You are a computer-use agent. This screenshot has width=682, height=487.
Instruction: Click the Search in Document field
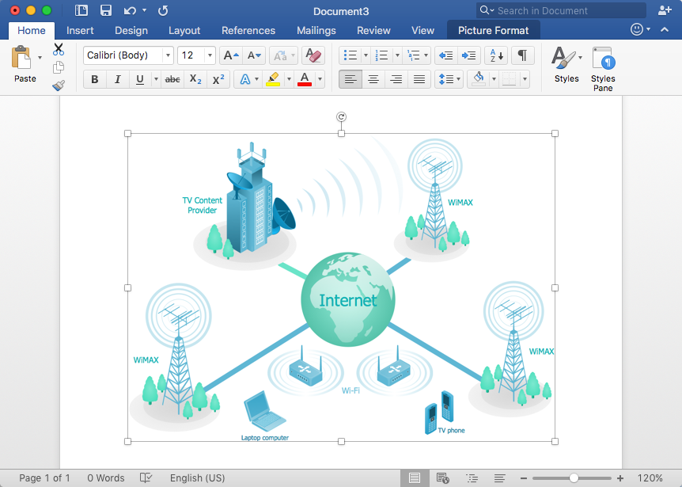tap(562, 10)
